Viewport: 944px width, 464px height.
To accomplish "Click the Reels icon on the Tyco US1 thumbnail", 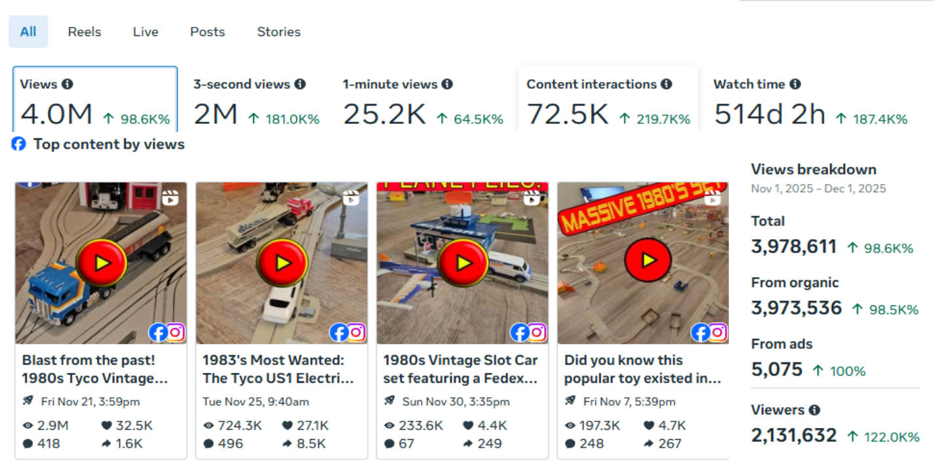I will coord(352,197).
